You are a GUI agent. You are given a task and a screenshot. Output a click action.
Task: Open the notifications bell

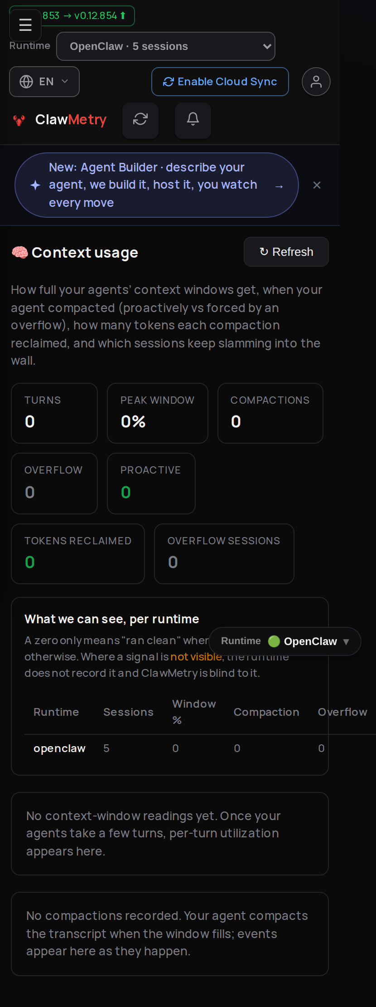click(x=193, y=120)
